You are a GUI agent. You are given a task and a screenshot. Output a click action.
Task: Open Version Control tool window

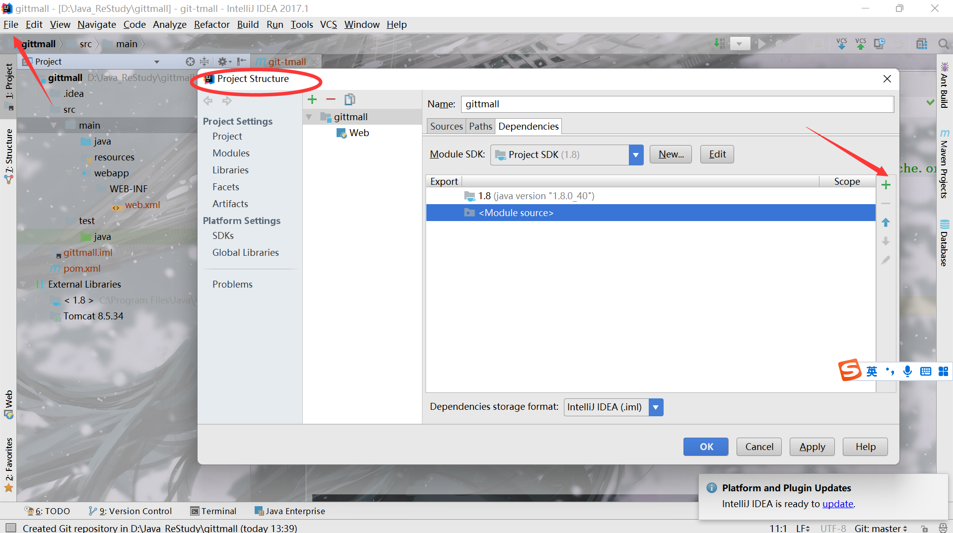[x=130, y=511]
